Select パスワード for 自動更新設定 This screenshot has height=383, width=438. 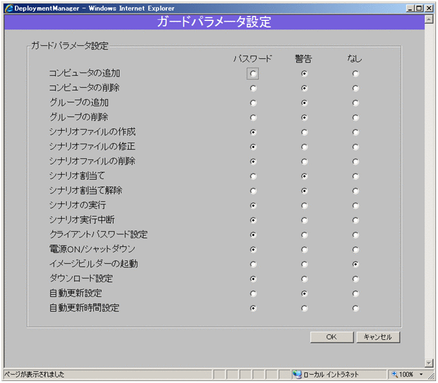pyautogui.click(x=253, y=294)
